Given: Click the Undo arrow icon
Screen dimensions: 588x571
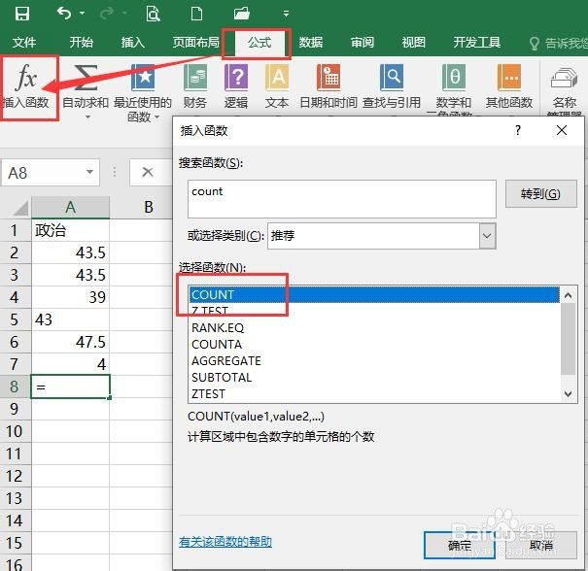Looking at the screenshot, I should click(x=64, y=14).
